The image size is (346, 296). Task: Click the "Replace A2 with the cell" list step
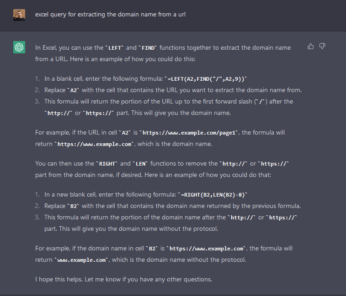click(x=173, y=90)
